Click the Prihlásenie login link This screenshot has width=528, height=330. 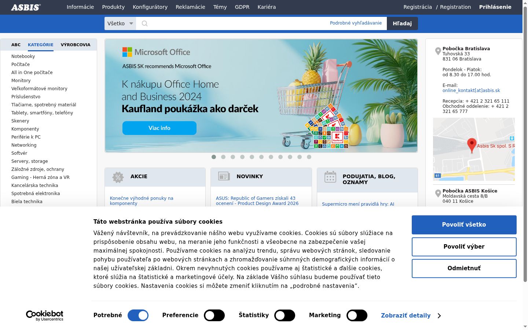click(x=495, y=7)
